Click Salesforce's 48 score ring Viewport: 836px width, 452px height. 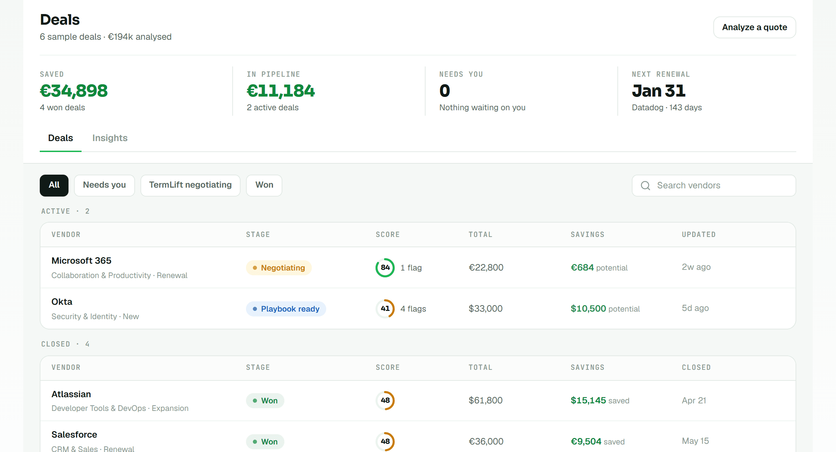coord(385,441)
